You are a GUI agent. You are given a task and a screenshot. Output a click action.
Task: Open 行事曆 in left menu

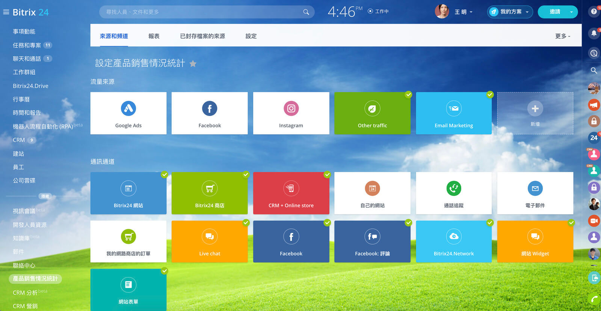21,99
